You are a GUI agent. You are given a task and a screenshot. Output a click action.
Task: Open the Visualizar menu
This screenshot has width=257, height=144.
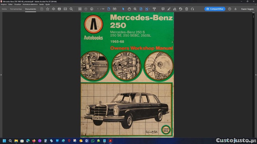pyautogui.click(x=17, y=4)
